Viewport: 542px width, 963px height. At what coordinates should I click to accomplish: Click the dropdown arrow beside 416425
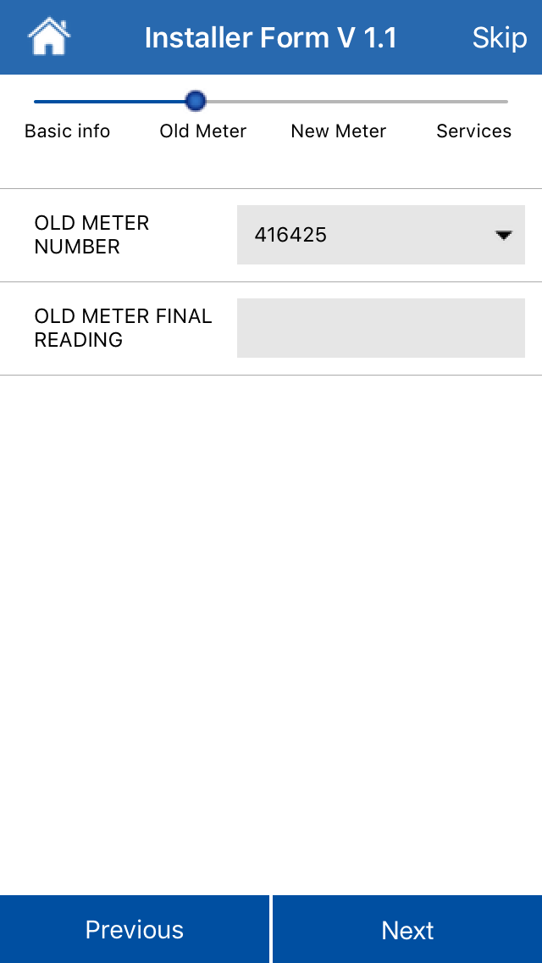[x=504, y=236]
